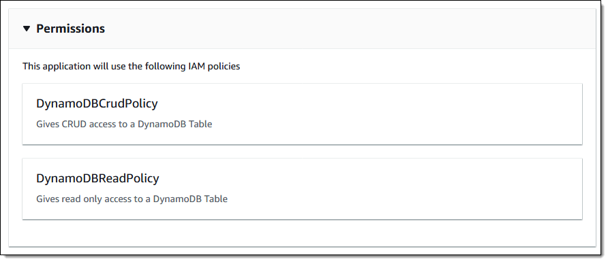Click the gap between the two policy cards
The height and width of the screenshot is (262, 608).
click(x=303, y=152)
